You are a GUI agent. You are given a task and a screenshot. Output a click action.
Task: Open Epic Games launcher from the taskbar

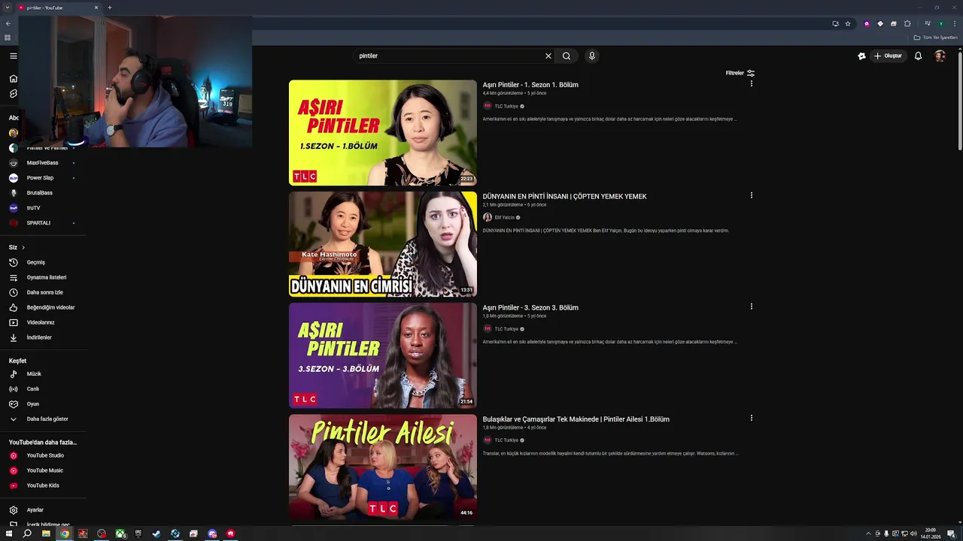(x=138, y=533)
